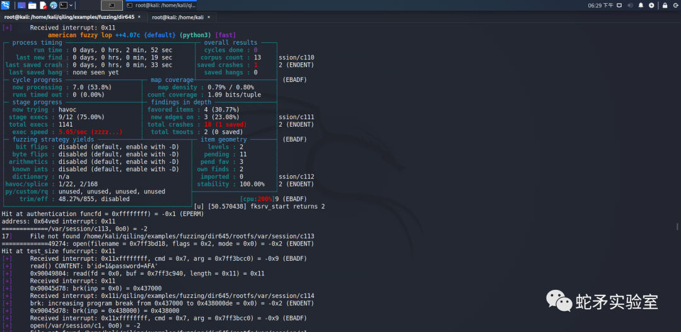Click the 'bit flips : disabled' line
This screenshot has height=332, width=681.
pos(97,147)
